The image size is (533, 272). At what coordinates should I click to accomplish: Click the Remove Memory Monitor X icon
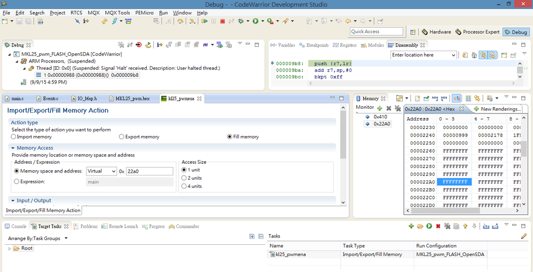point(388,108)
